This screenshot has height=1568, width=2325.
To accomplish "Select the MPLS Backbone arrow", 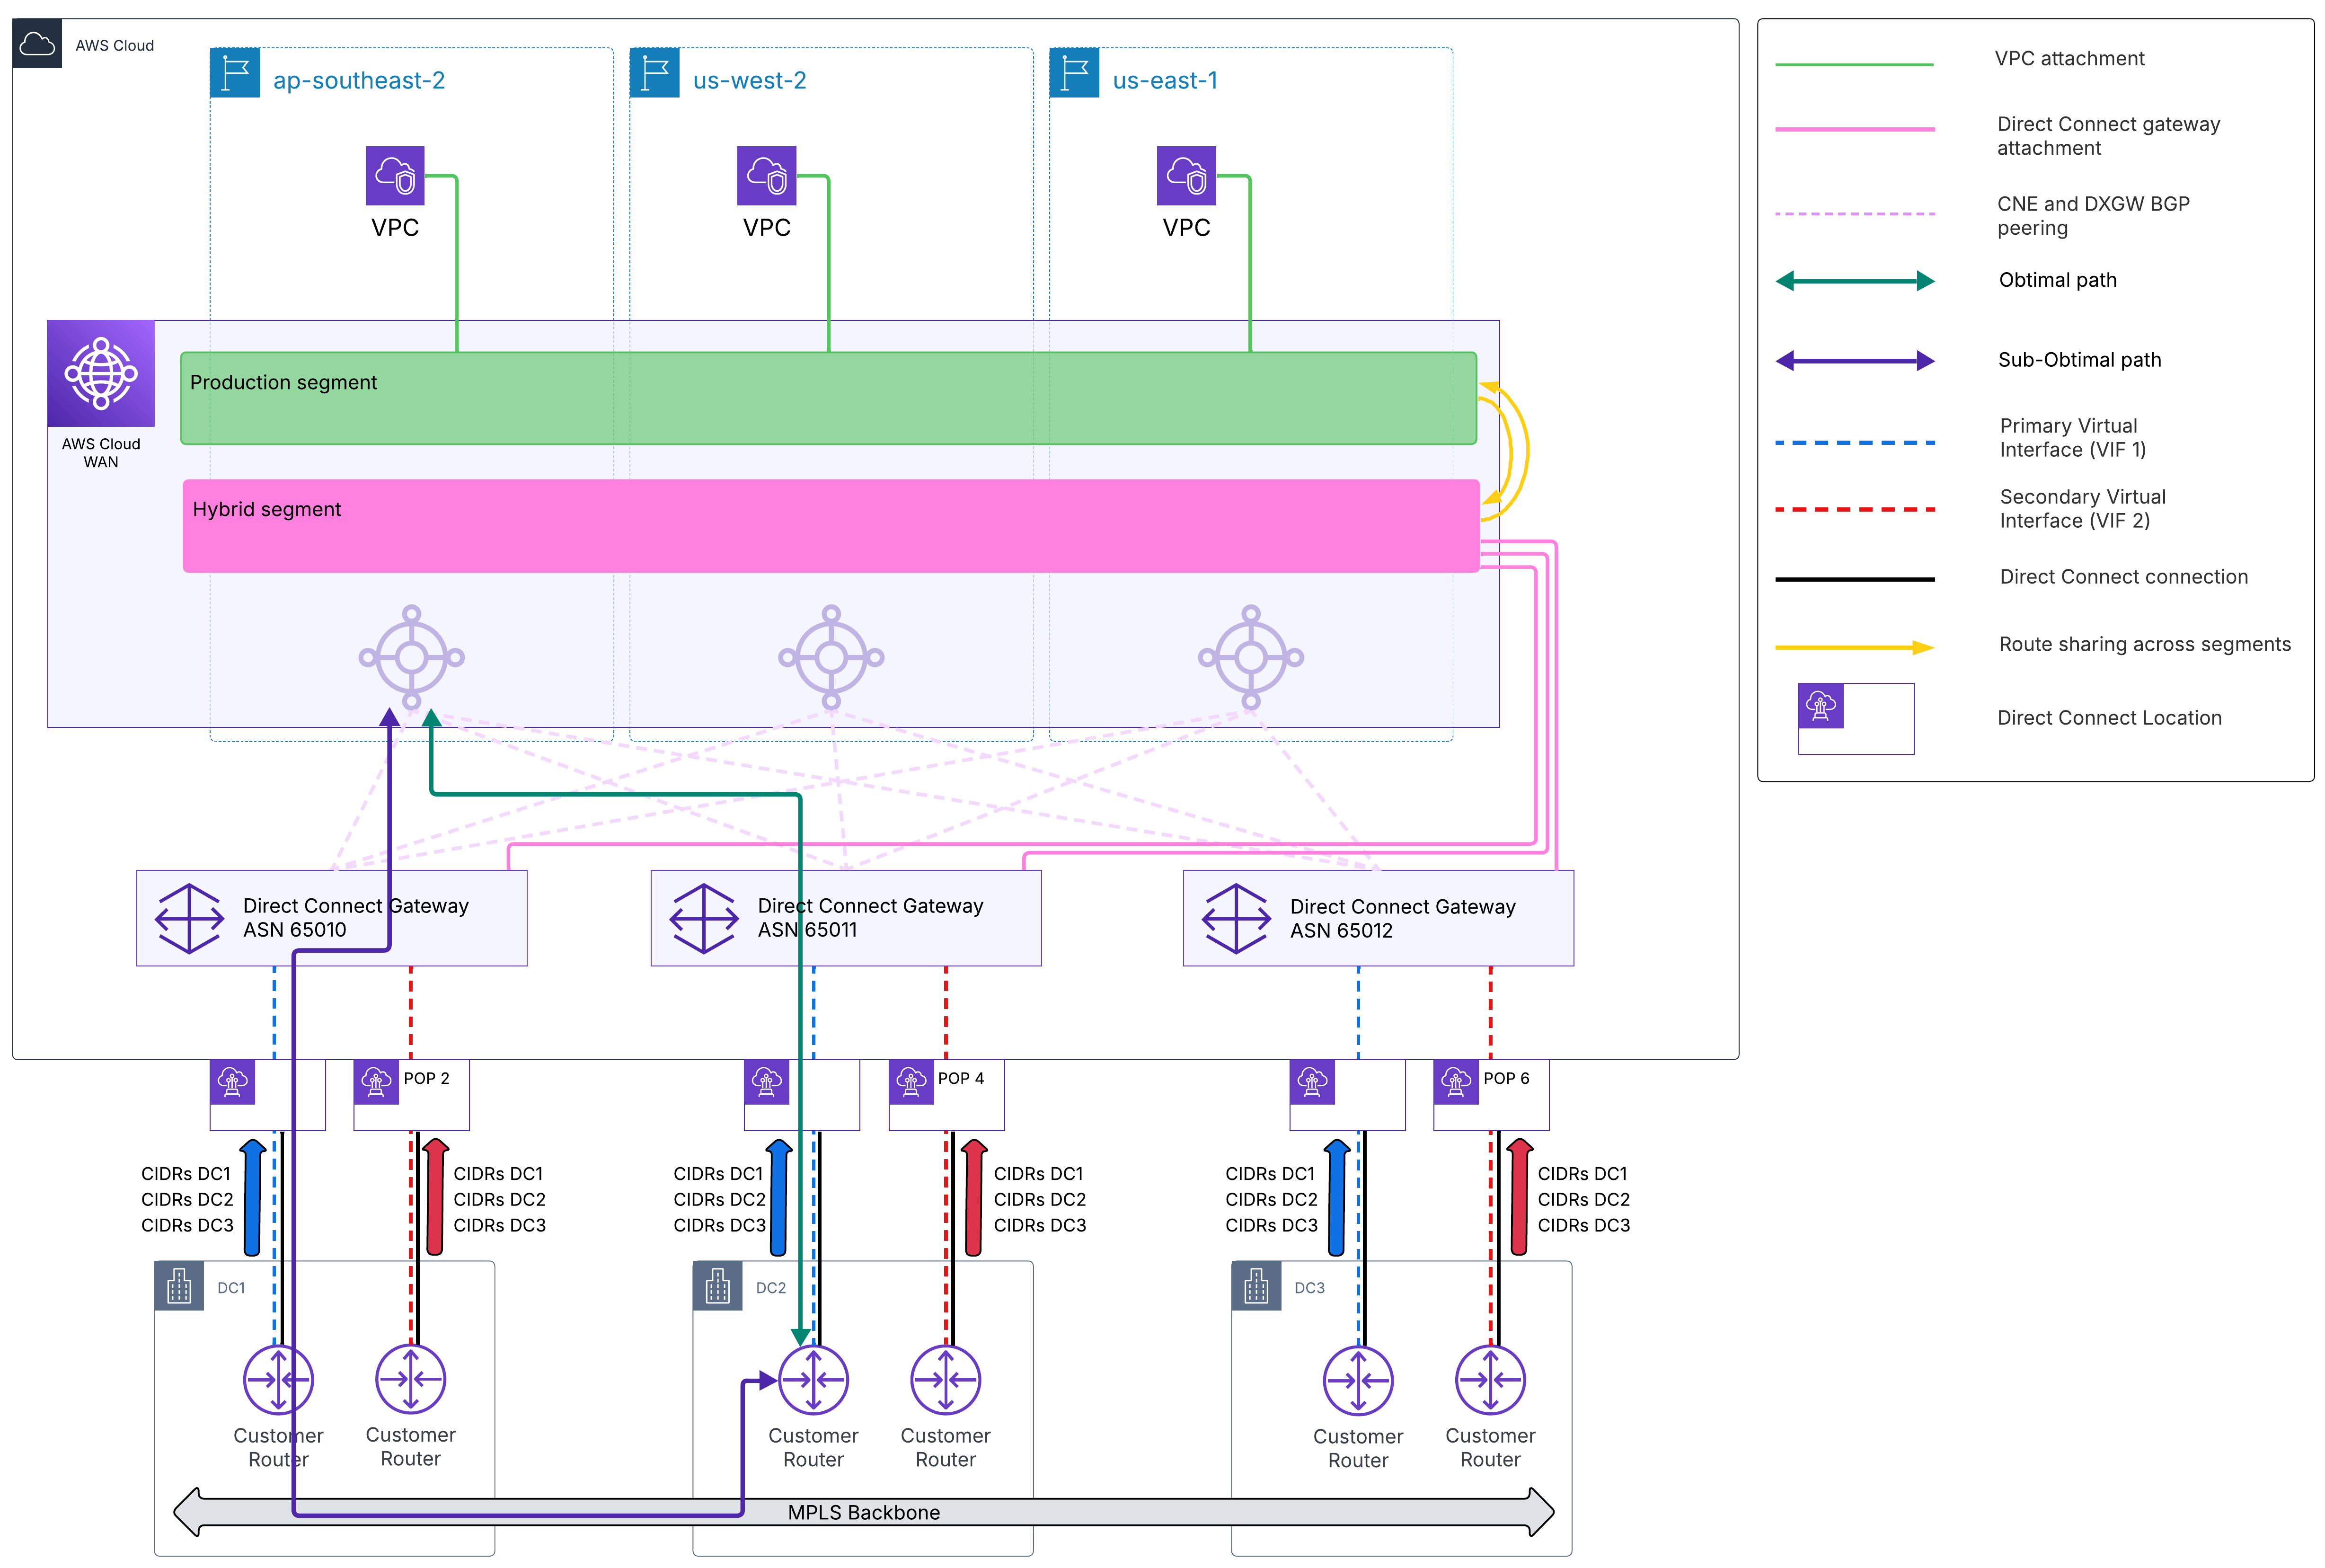I will 864,1512.
